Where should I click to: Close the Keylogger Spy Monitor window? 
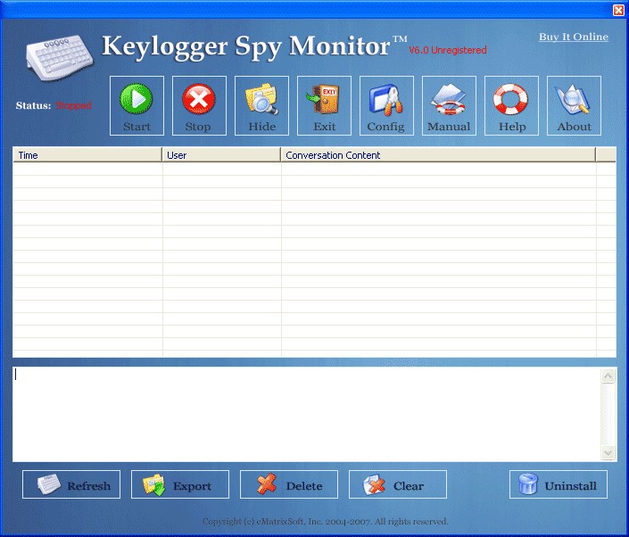(618, 10)
